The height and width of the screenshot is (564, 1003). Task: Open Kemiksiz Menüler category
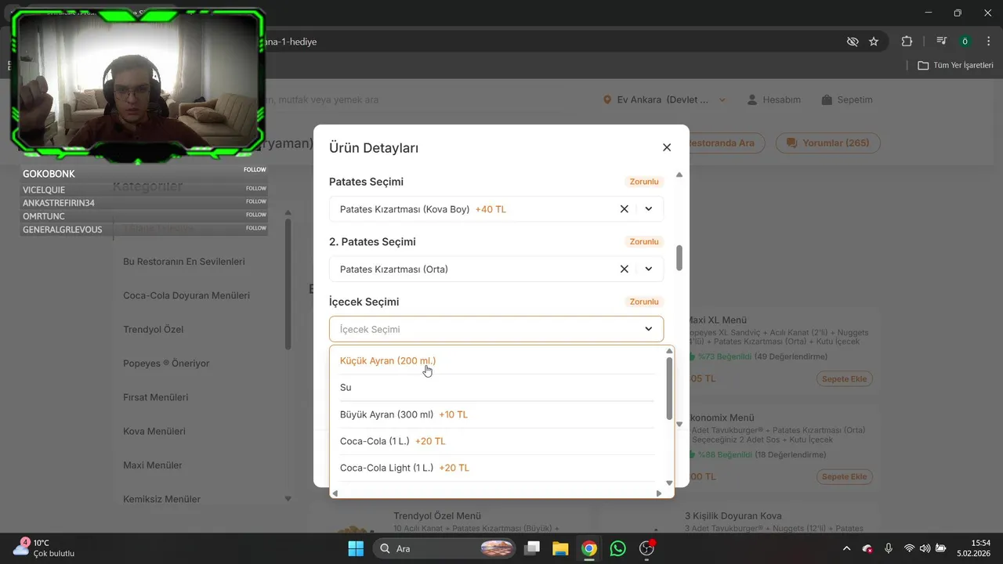pyautogui.click(x=162, y=499)
